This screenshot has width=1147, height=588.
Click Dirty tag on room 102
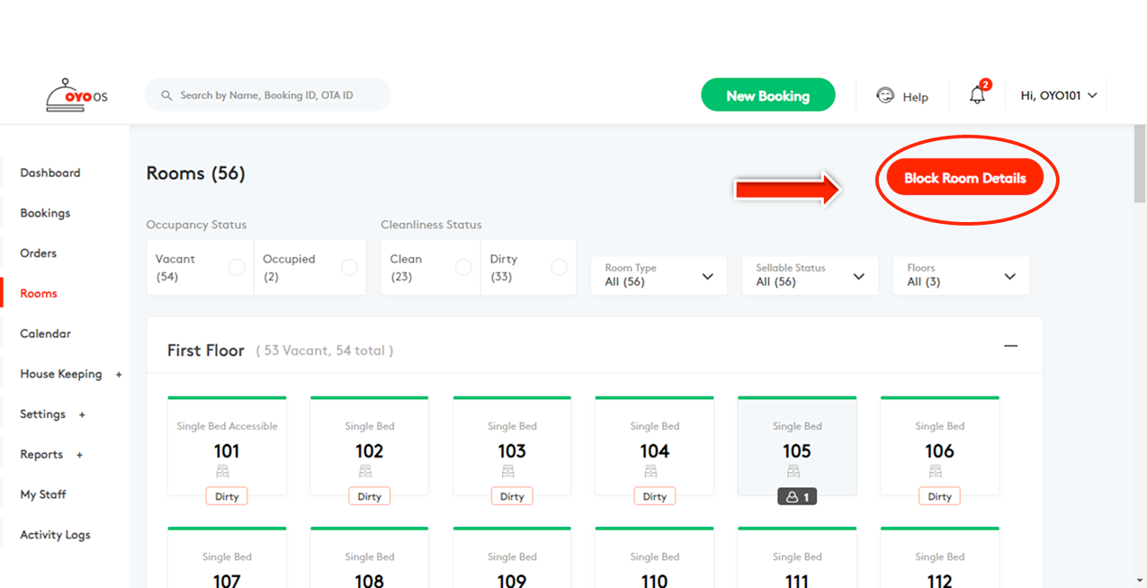point(370,496)
